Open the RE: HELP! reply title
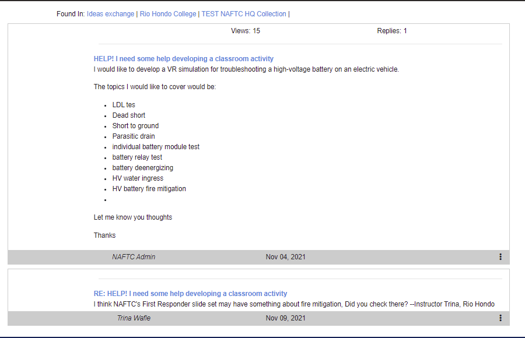The height and width of the screenshot is (338, 525). click(x=190, y=294)
